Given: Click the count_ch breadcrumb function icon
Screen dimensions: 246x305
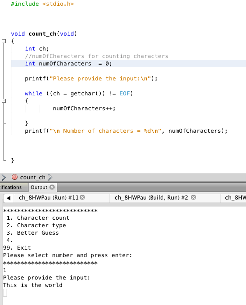Looking at the screenshot, I should [14, 177].
